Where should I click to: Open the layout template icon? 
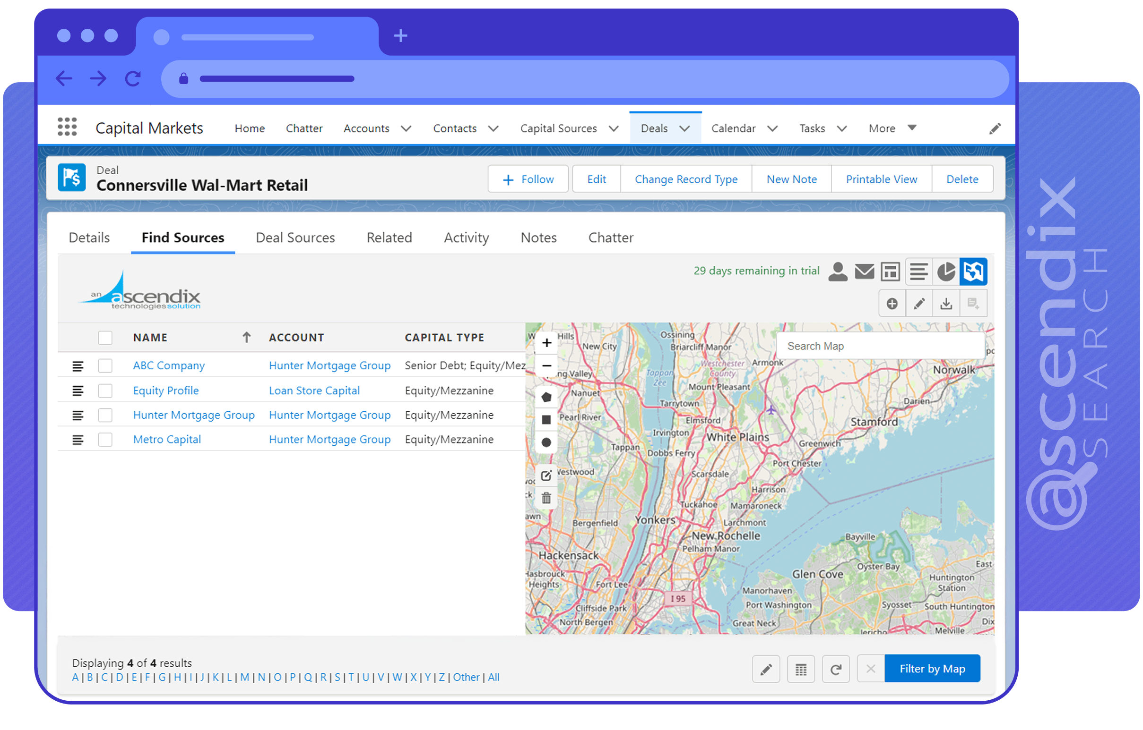click(x=891, y=272)
